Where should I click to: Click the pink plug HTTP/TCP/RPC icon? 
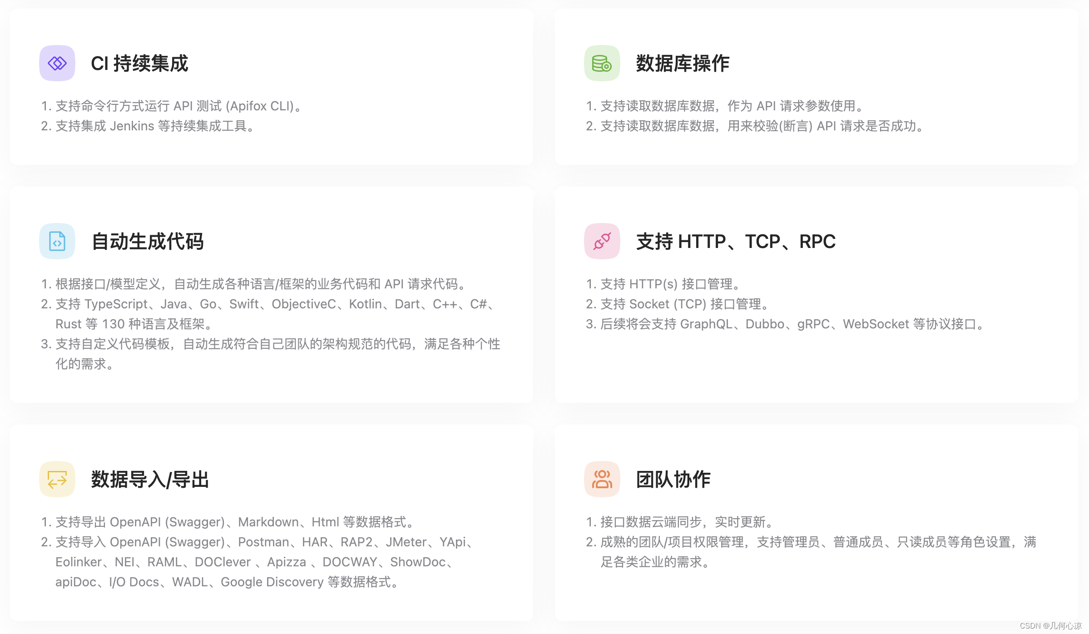(x=602, y=241)
